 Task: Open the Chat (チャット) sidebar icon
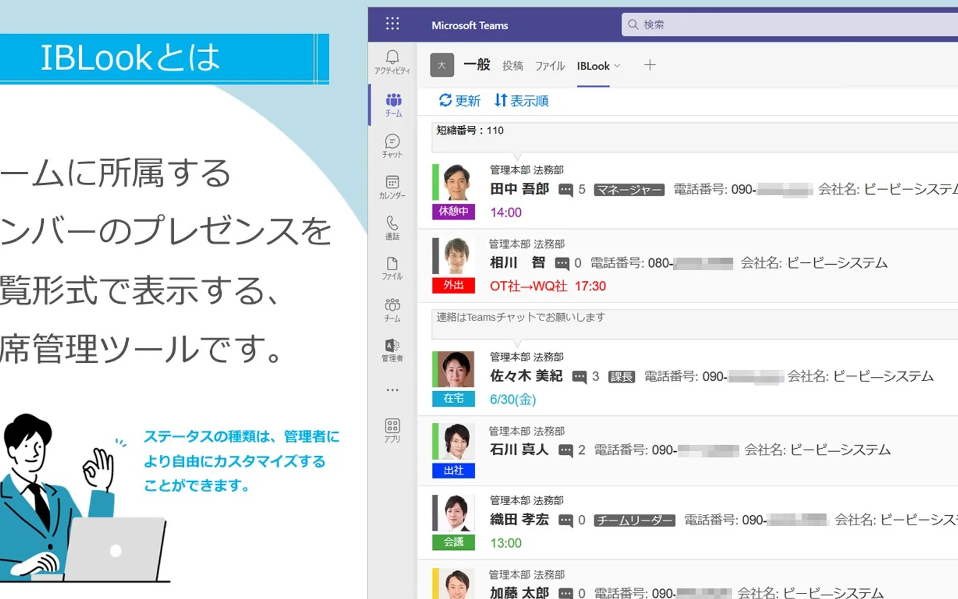[392, 146]
